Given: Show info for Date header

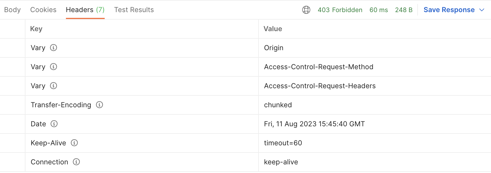Looking at the screenshot, I should tap(54, 124).
